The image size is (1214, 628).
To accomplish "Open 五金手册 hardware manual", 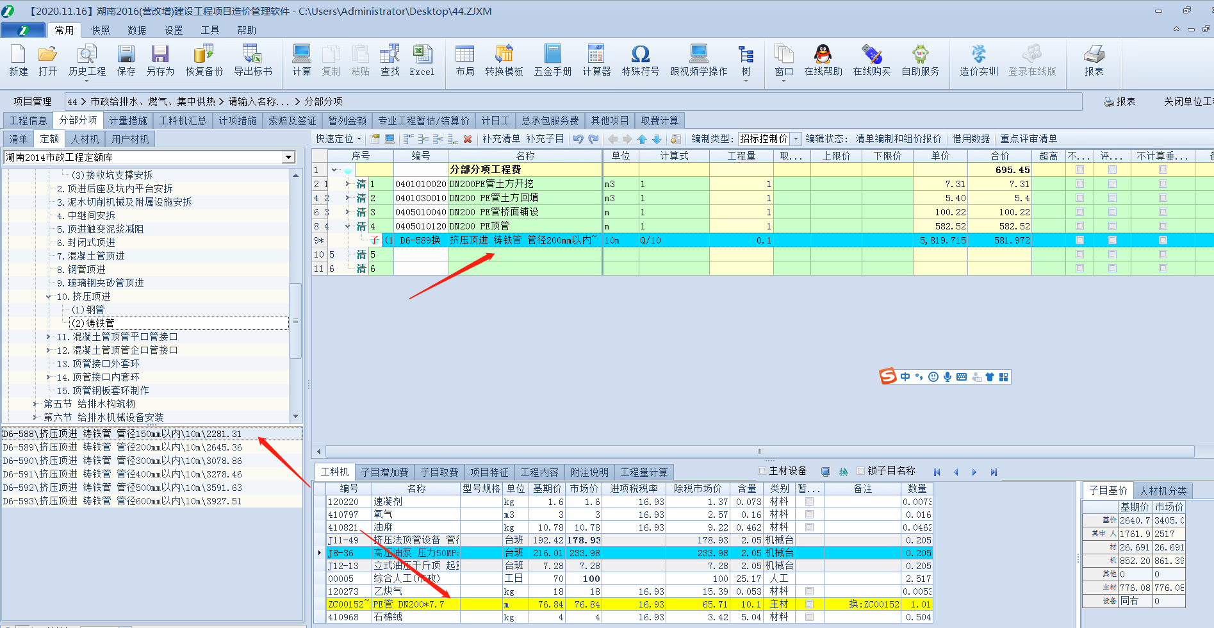I will pyautogui.click(x=553, y=61).
